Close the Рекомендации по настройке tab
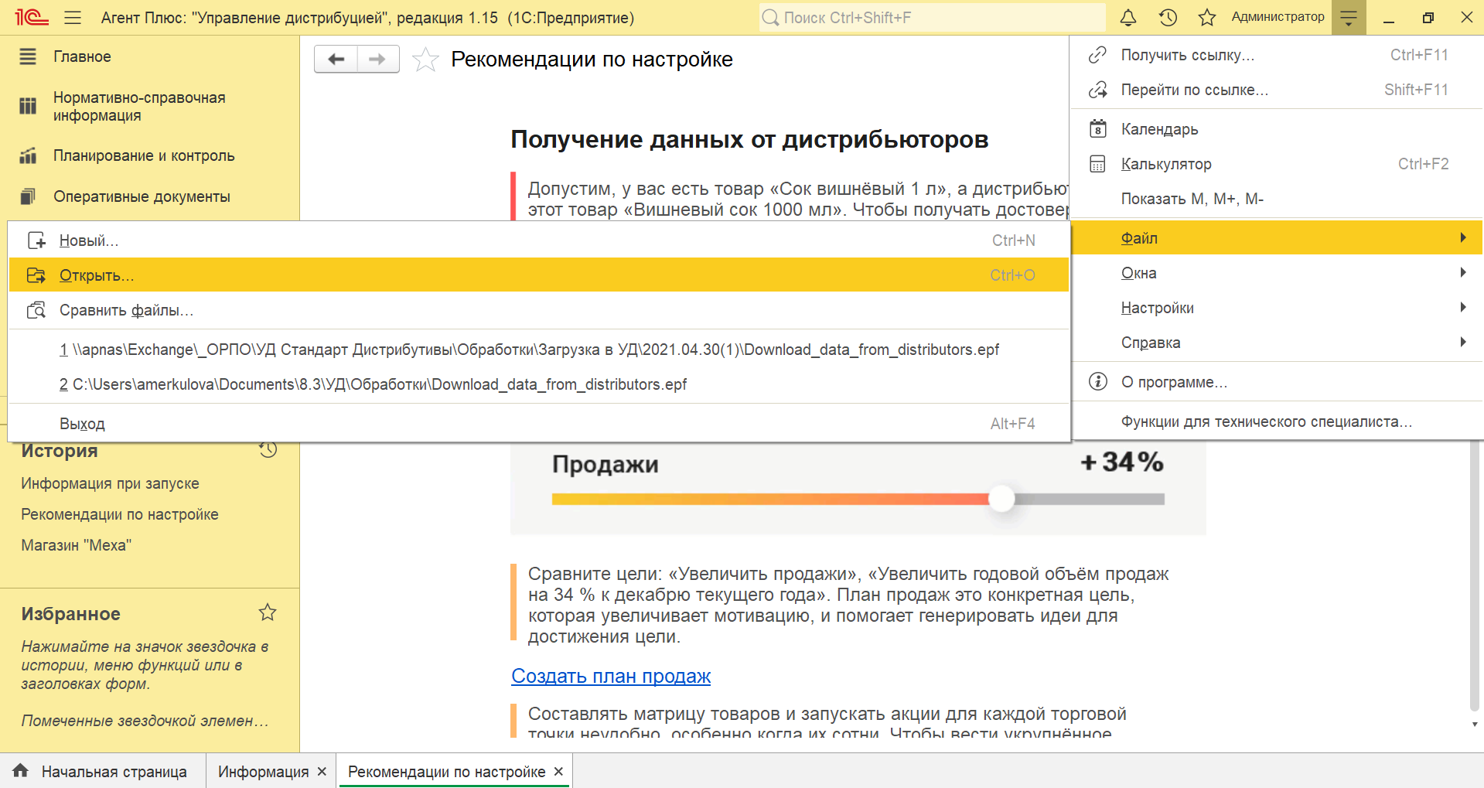 (558, 771)
